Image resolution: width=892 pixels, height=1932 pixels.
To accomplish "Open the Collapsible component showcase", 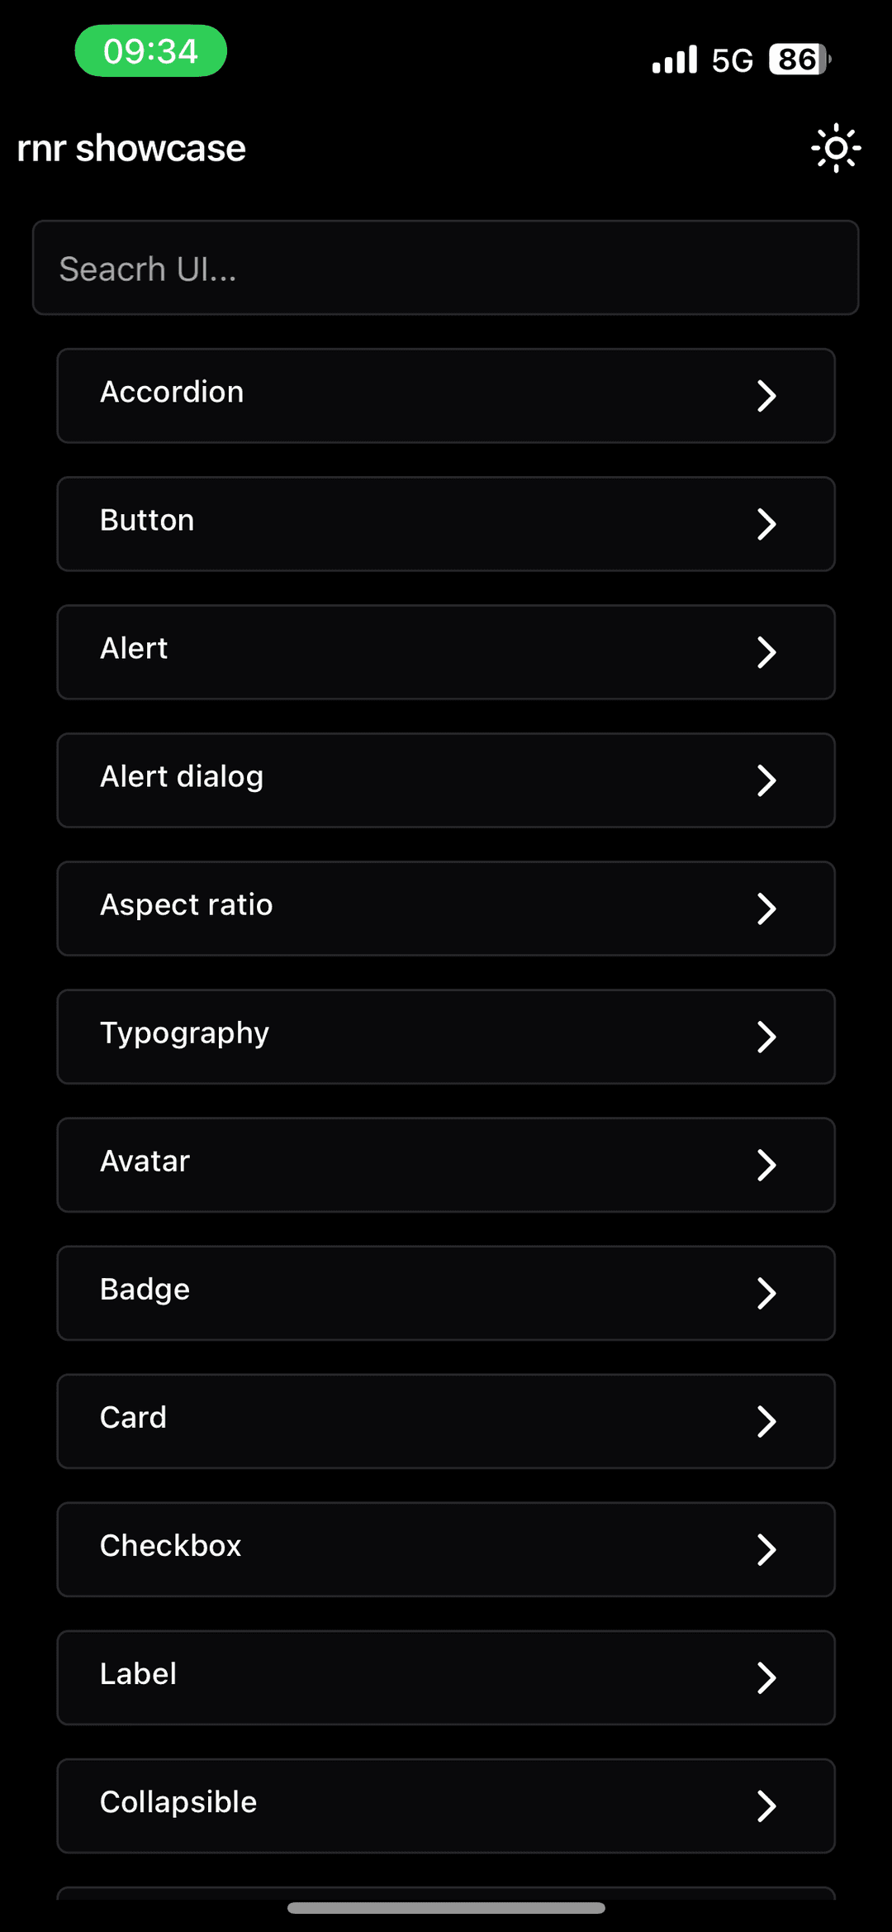I will [x=446, y=1806].
